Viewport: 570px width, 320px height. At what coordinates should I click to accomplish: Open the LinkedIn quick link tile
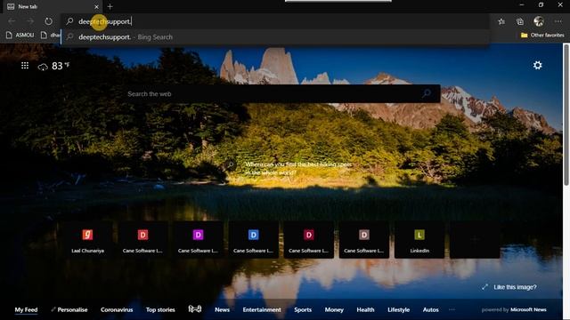[x=419, y=240]
